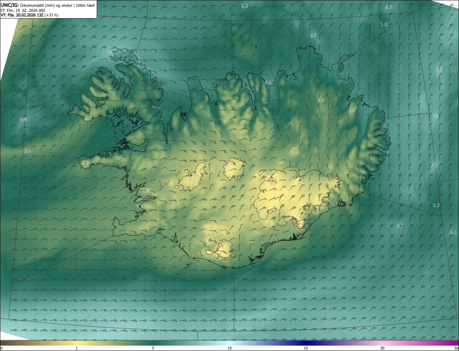The image size is (459, 351).
Task: Click the 5.0 value label on map
Action: tap(384, 24)
